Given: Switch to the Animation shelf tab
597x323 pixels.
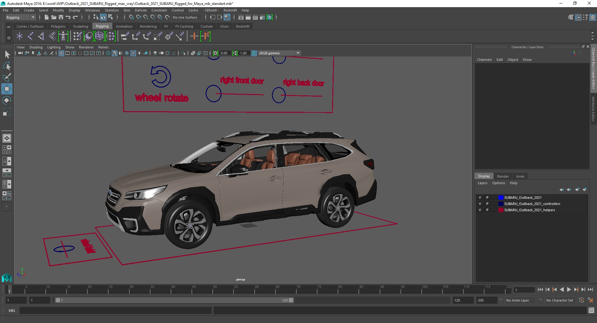Looking at the screenshot, I should 124,26.
